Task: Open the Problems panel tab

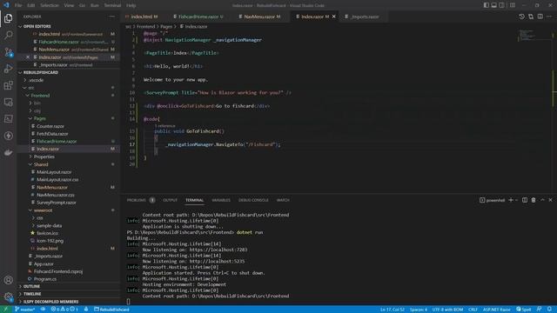Action: click(x=140, y=200)
